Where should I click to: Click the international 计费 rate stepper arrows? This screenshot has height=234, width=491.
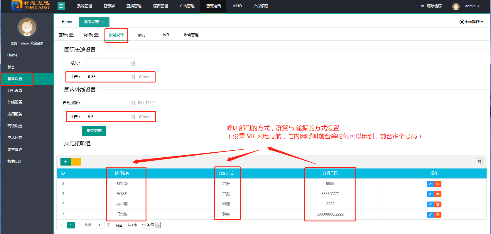coord(133,77)
